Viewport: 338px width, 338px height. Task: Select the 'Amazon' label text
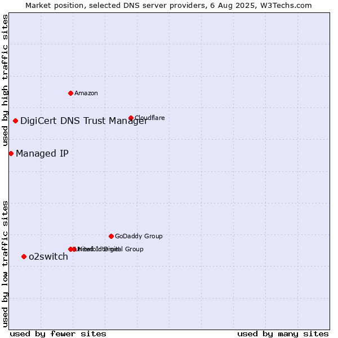[x=86, y=93]
